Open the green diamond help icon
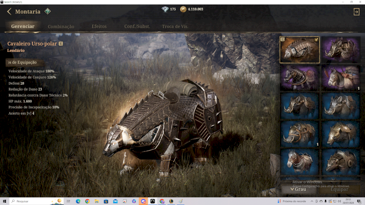The height and width of the screenshot is (205, 365). point(47,11)
